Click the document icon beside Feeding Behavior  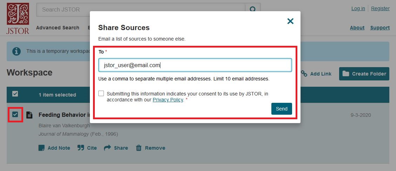pyautogui.click(x=29, y=115)
